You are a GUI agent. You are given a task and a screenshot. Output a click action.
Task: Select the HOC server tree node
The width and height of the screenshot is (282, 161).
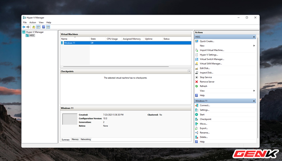[32, 35]
